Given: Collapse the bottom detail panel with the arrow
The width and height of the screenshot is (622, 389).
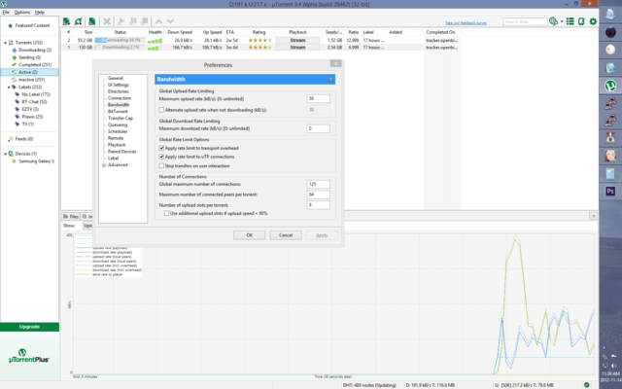Looking at the screenshot, I should pyautogui.click(x=594, y=216).
